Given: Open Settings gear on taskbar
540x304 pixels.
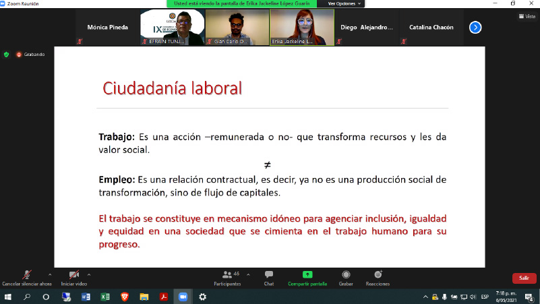Looking at the screenshot, I should click(202, 297).
